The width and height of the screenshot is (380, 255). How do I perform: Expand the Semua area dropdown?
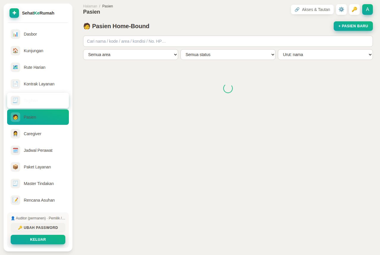click(x=131, y=55)
